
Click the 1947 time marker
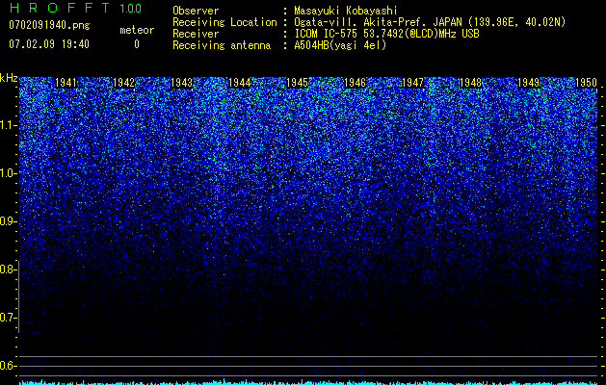[412, 83]
